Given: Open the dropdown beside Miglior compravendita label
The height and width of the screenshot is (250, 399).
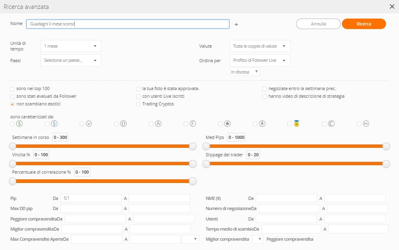Looking at the screenshot, I should click(257, 239).
